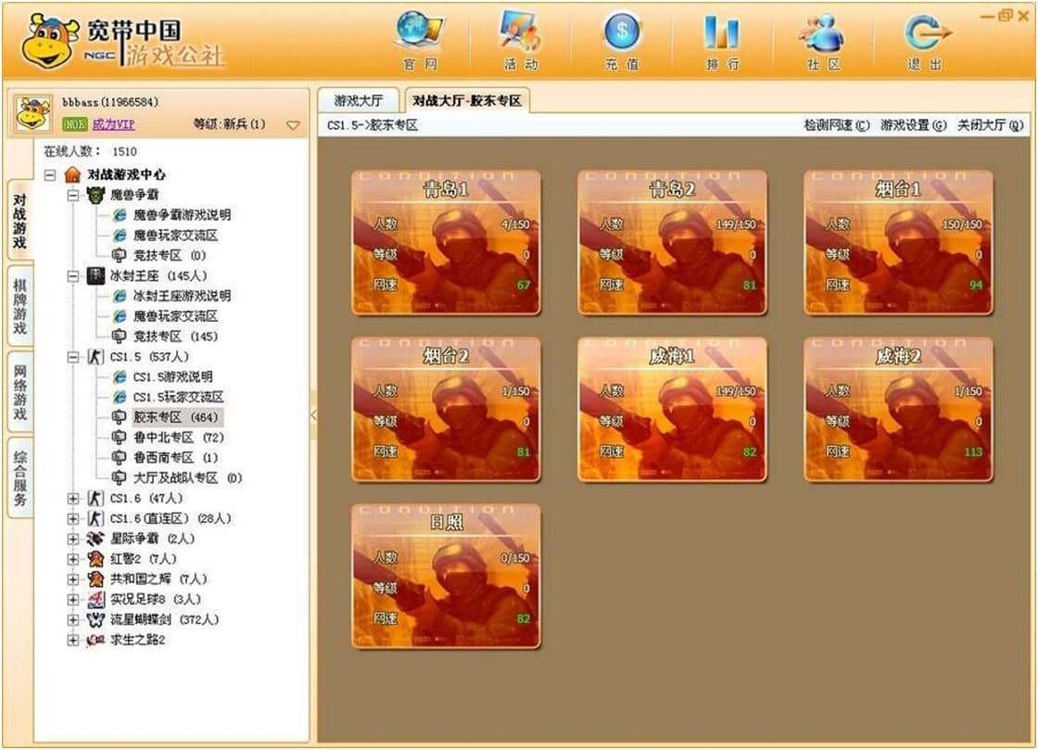Enter the 烟台2 room card
The width and height of the screenshot is (1038, 750).
tap(446, 410)
